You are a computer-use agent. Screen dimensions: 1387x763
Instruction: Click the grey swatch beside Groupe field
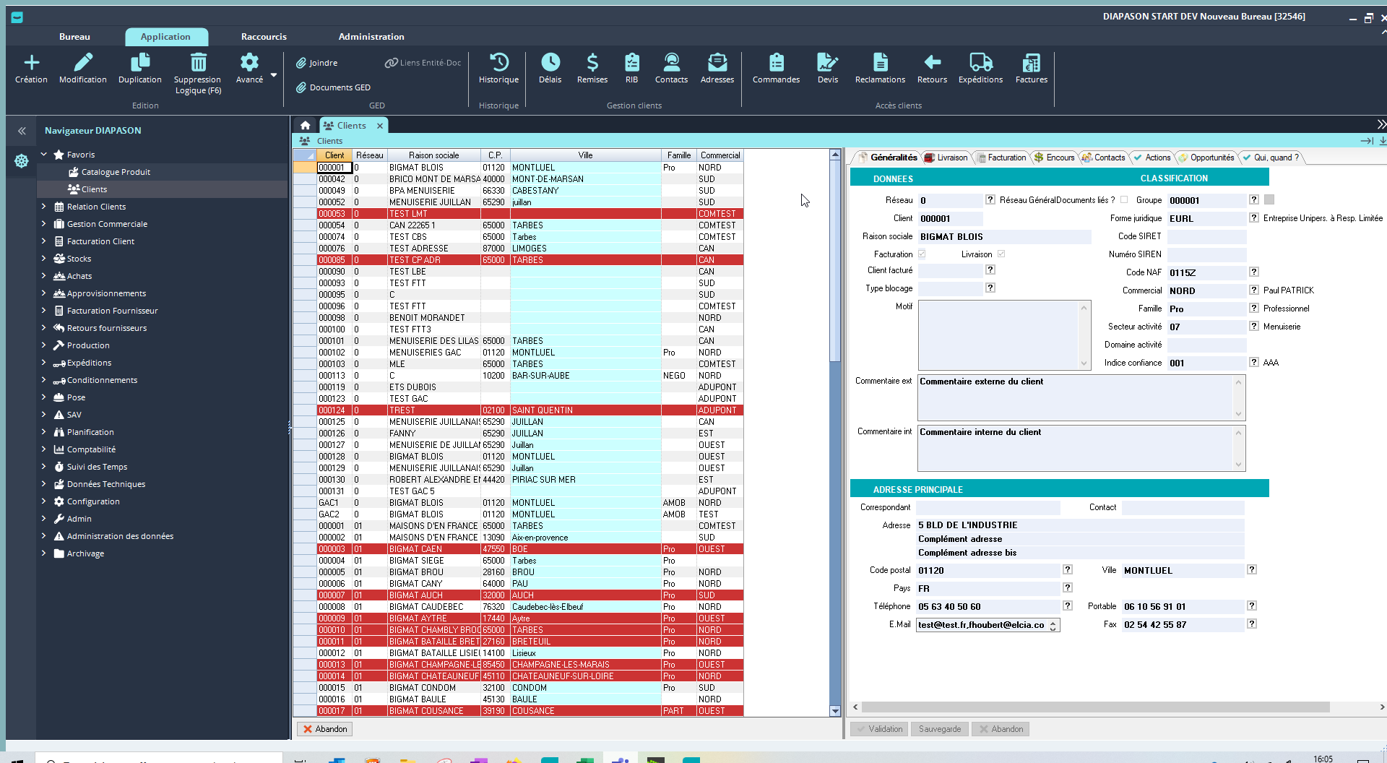1269,200
